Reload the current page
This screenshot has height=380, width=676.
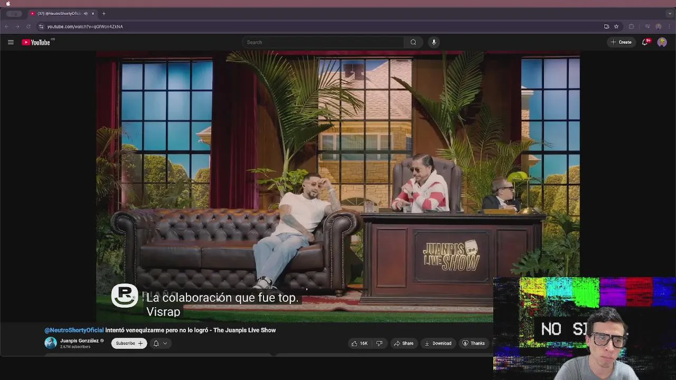coord(29,26)
